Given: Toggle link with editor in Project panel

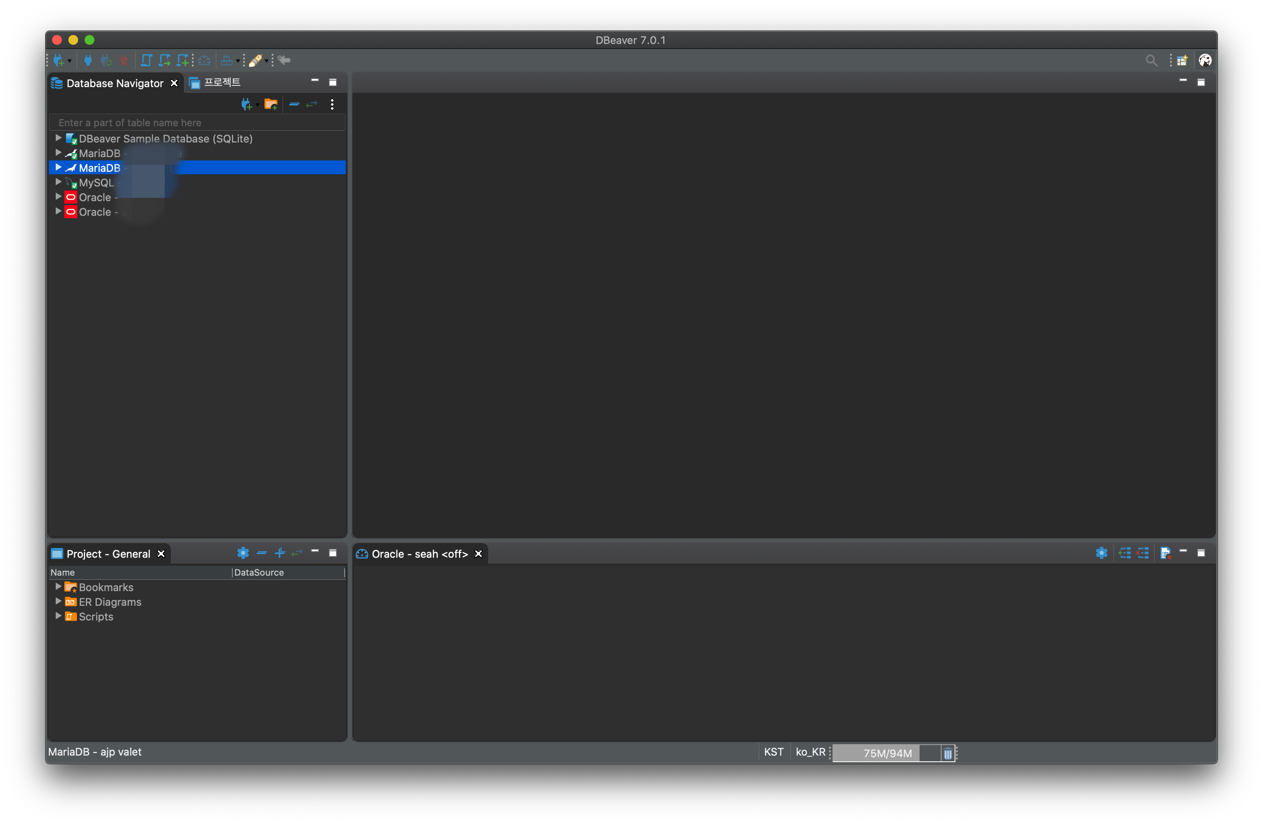Looking at the screenshot, I should point(297,553).
